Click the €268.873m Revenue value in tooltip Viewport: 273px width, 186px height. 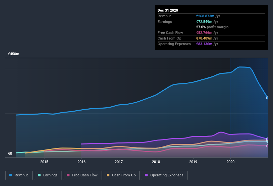[x=205, y=16]
